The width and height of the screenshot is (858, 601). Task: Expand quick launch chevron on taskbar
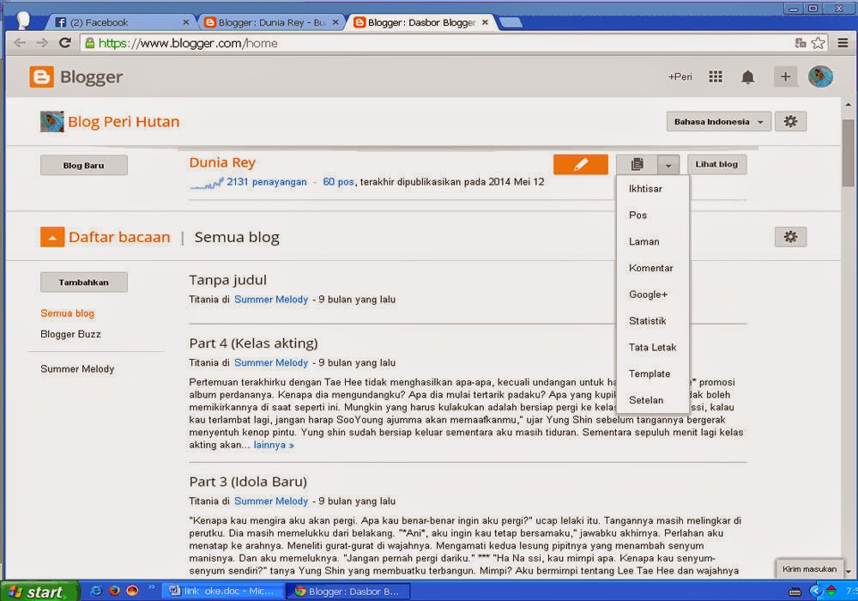[152, 587]
